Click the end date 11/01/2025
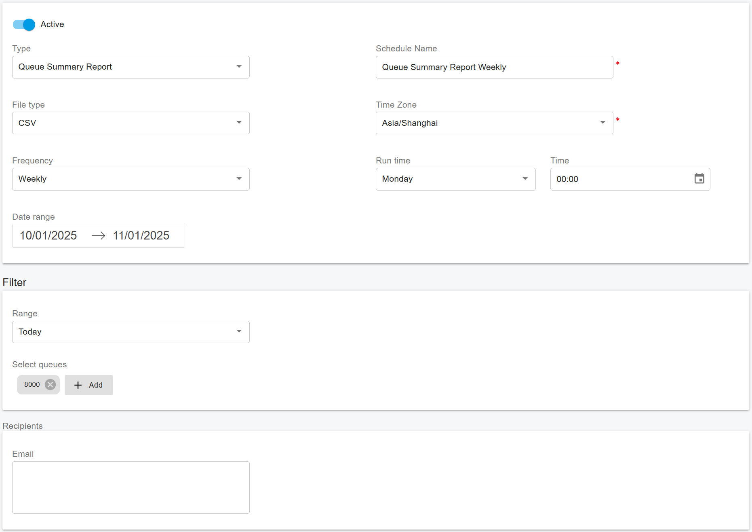Viewport: 752px width, 532px height. (x=141, y=235)
